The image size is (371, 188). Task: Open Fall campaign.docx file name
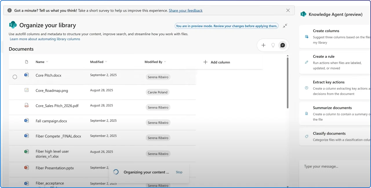51,121
